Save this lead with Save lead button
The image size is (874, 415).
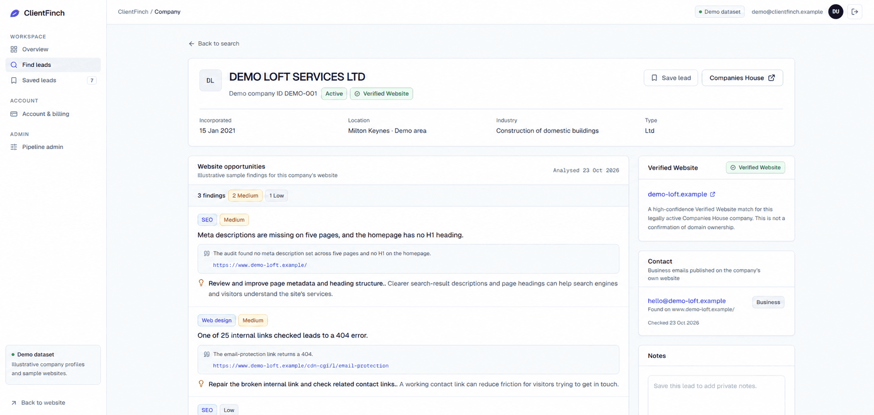click(671, 78)
